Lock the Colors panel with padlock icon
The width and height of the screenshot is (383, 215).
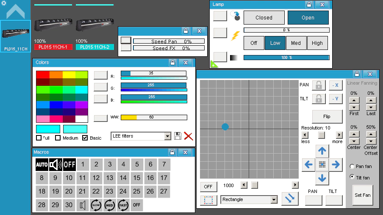coord(172,63)
